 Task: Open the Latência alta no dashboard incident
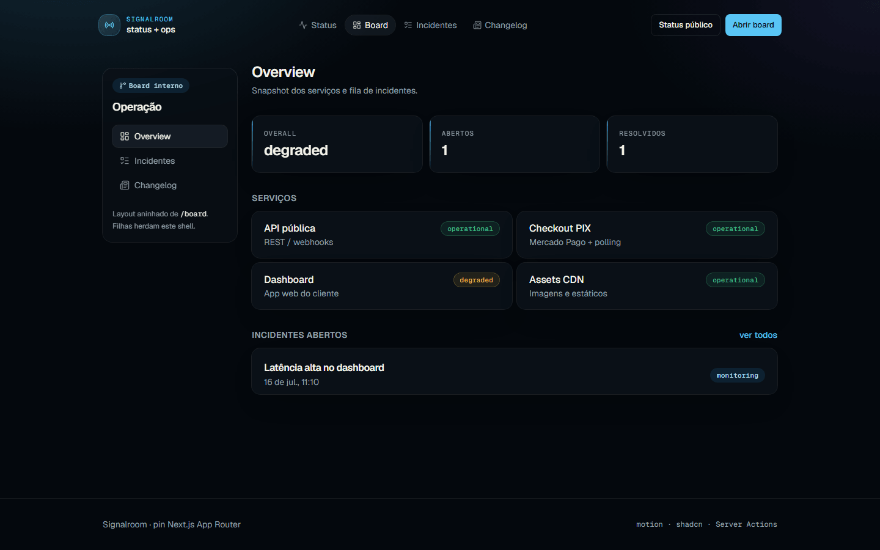coord(515,372)
